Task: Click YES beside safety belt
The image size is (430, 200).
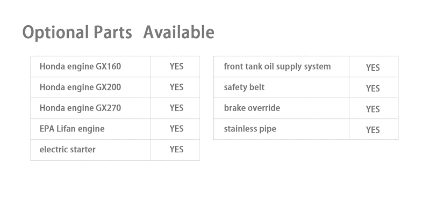Action: tap(372, 88)
